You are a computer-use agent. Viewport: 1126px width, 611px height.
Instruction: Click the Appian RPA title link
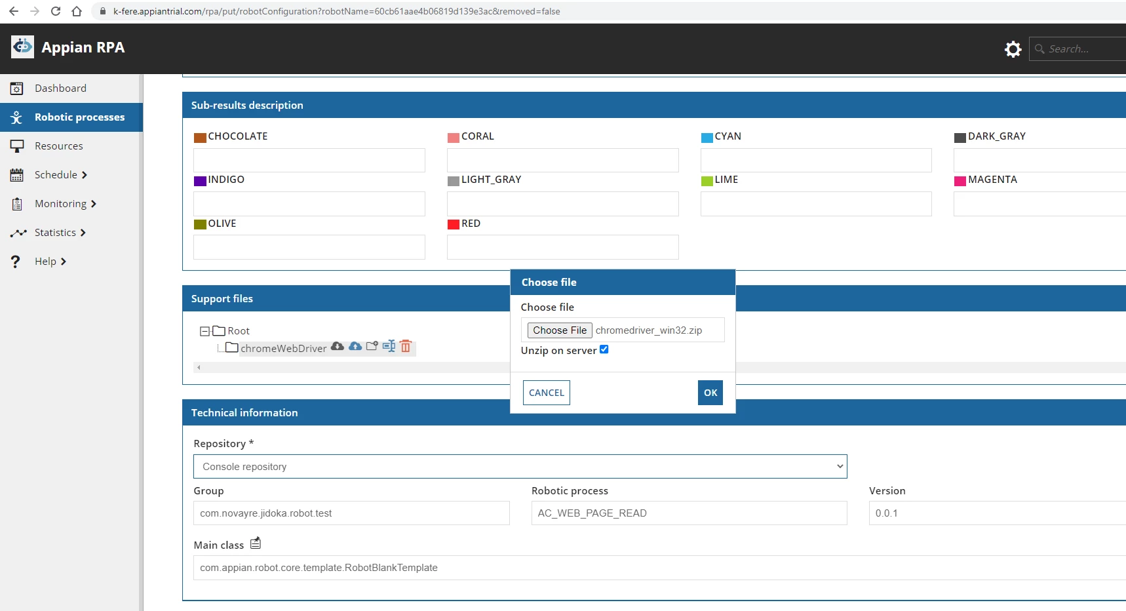pos(83,47)
